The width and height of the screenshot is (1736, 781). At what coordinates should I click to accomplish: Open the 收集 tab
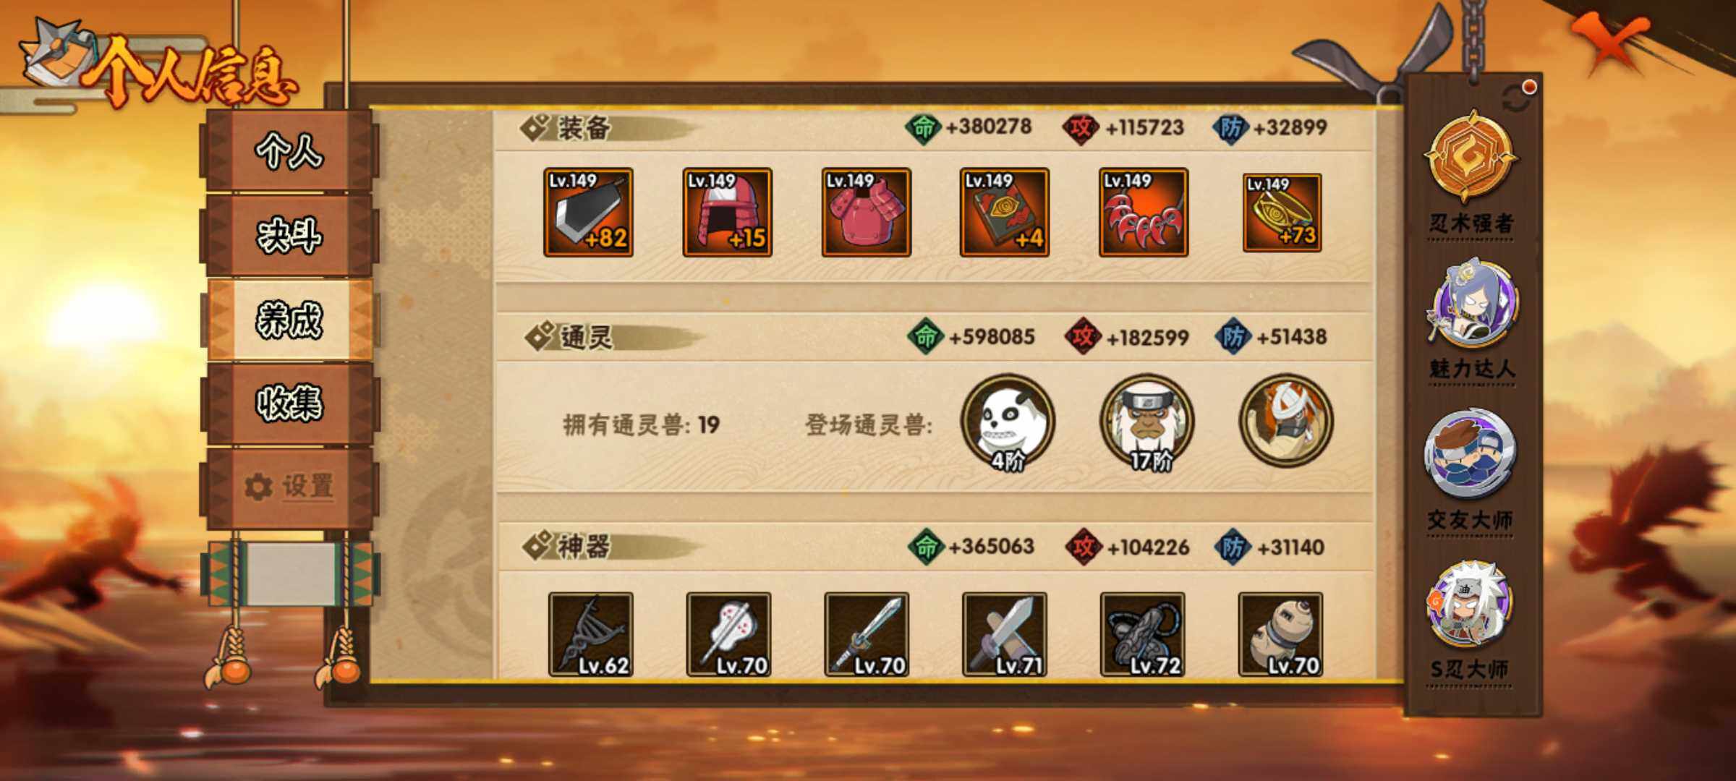[x=289, y=404]
